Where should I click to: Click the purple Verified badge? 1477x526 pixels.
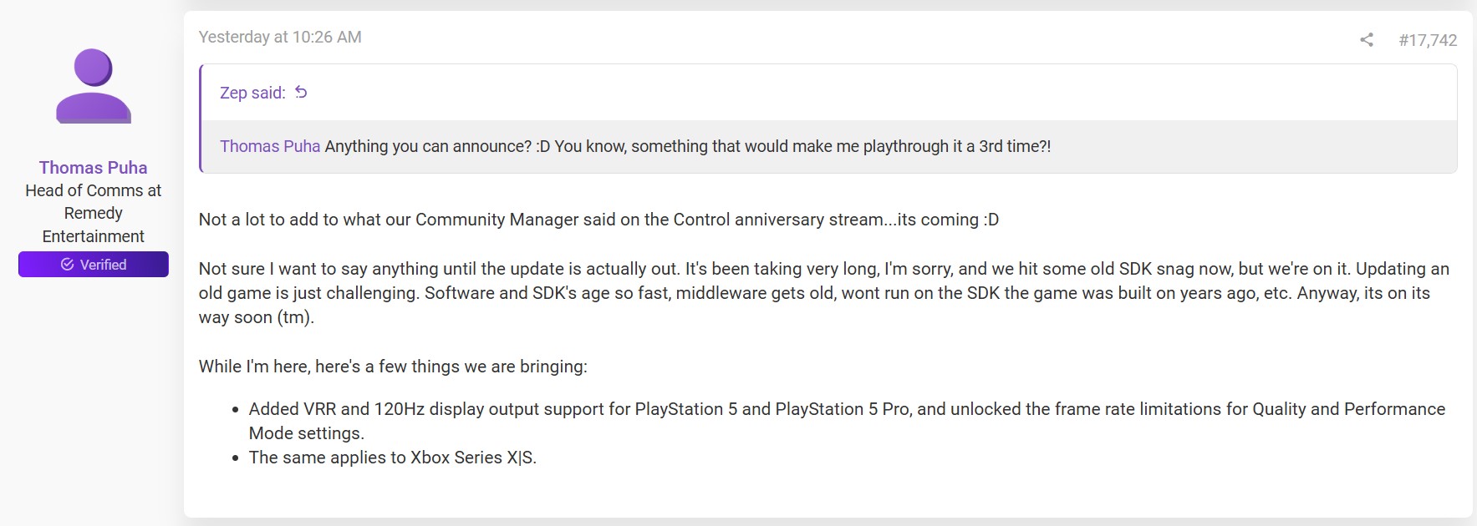point(94,265)
